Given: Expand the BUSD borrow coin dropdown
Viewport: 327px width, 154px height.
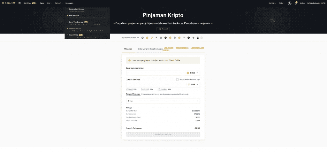Looking at the screenshot, I should click(197, 73).
